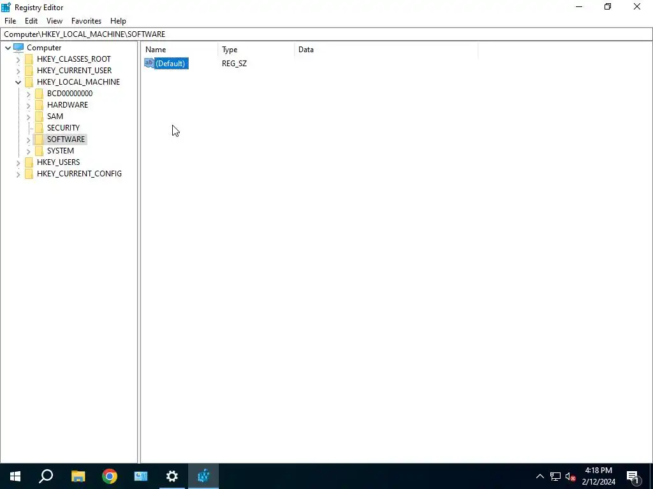
Task: Click the SYSTEM folder icon
Action: coord(39,150)
